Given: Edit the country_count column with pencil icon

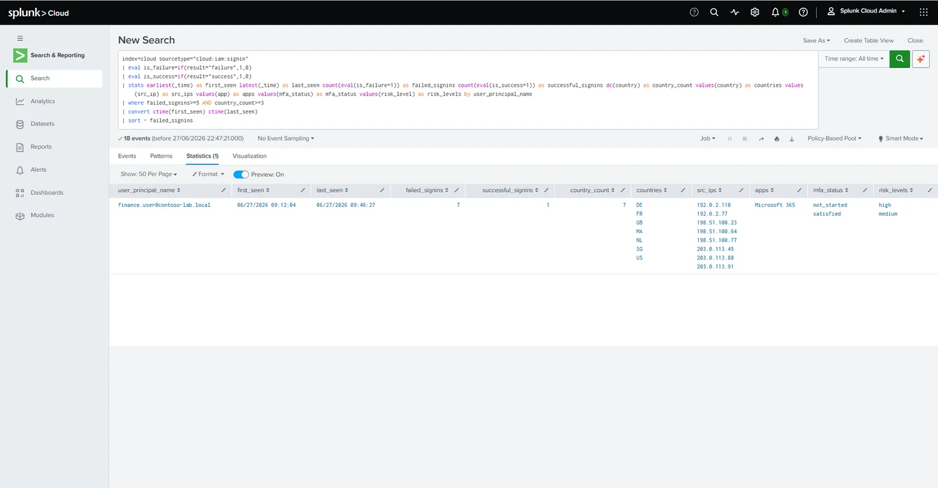Looking at the screenshot, I should click(623, 190).
